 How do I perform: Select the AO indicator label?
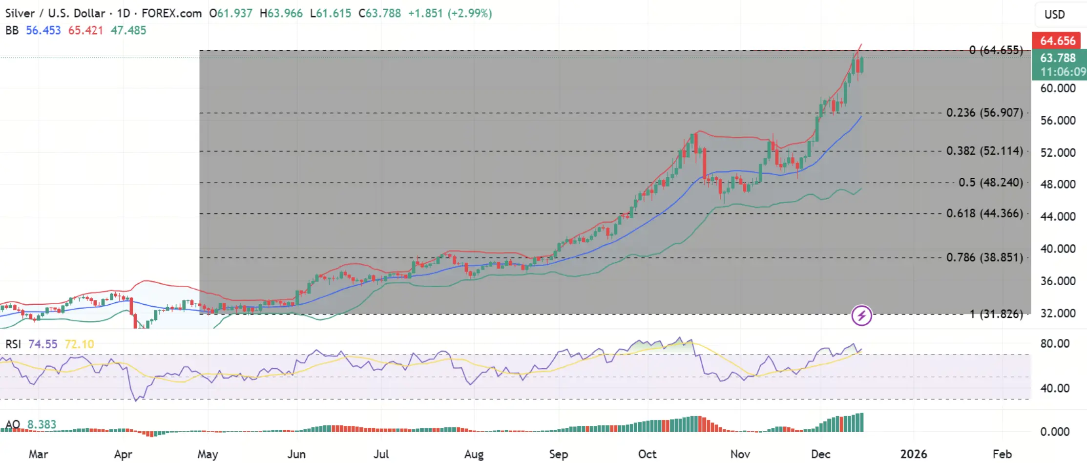[x=14, y=424]
